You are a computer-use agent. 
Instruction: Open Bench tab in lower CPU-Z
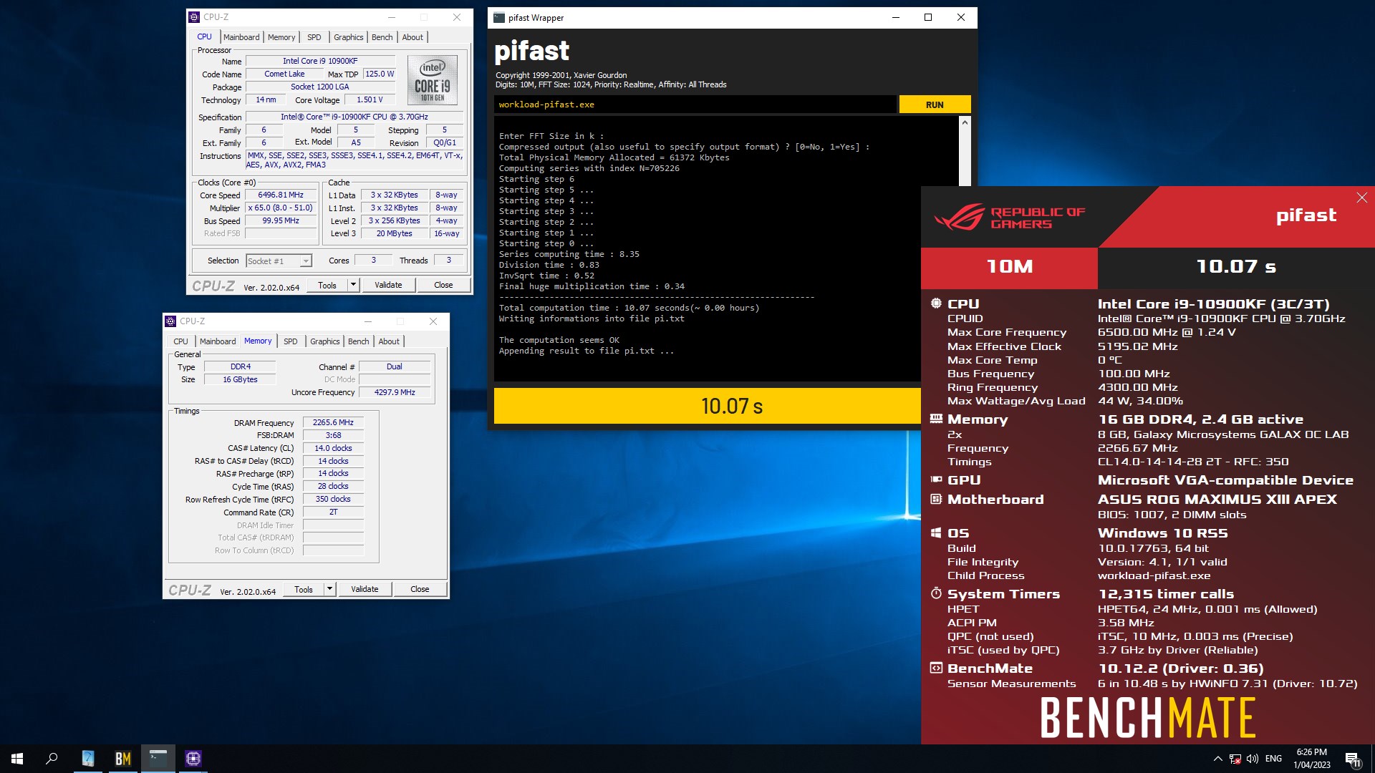click(x=359, y=341)
